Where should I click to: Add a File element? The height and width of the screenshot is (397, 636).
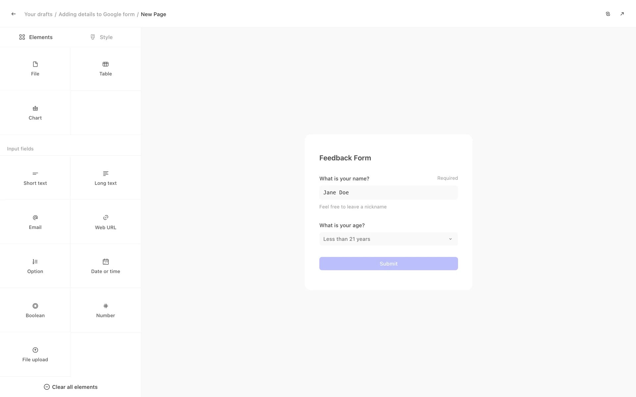35,68
